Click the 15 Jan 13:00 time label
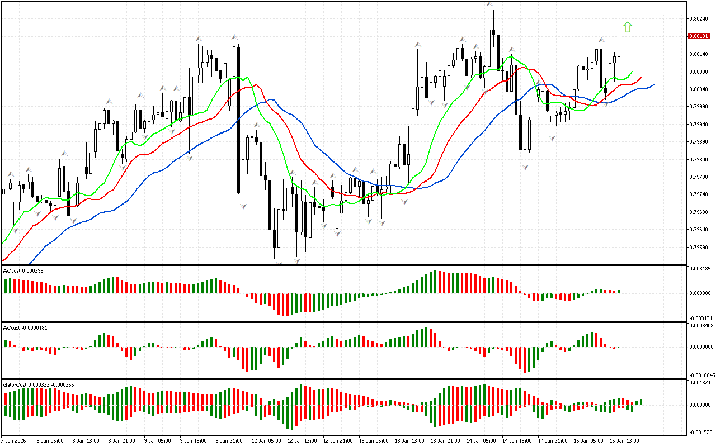716x447 pixels. (624, 440)
